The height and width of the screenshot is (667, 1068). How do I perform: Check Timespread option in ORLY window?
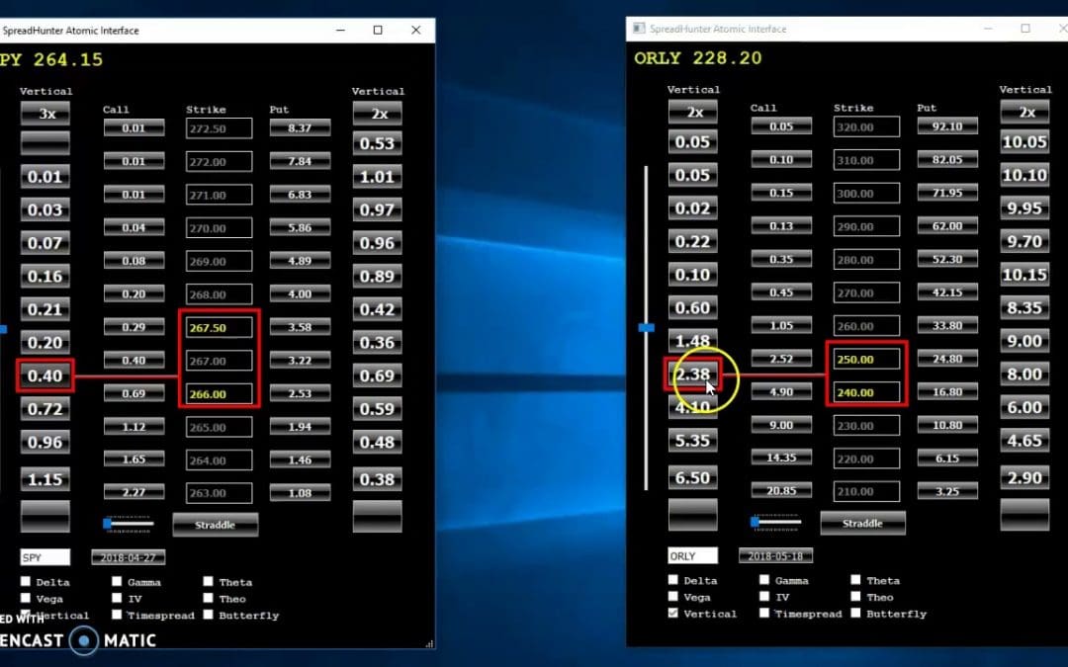pyautogui.click(x=764, y=614)
